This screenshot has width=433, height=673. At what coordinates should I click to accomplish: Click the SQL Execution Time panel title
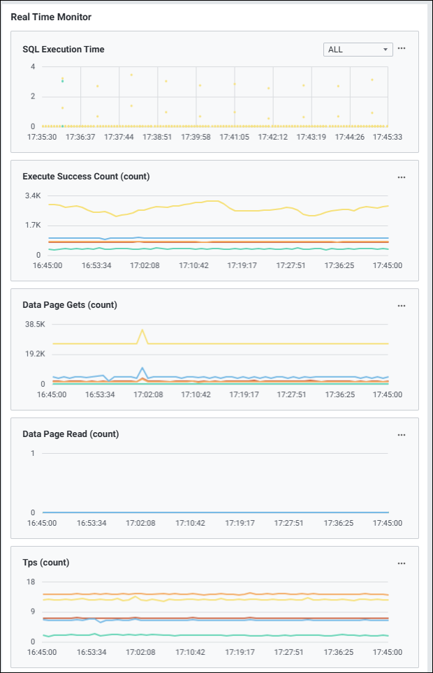tap(64, 49)
